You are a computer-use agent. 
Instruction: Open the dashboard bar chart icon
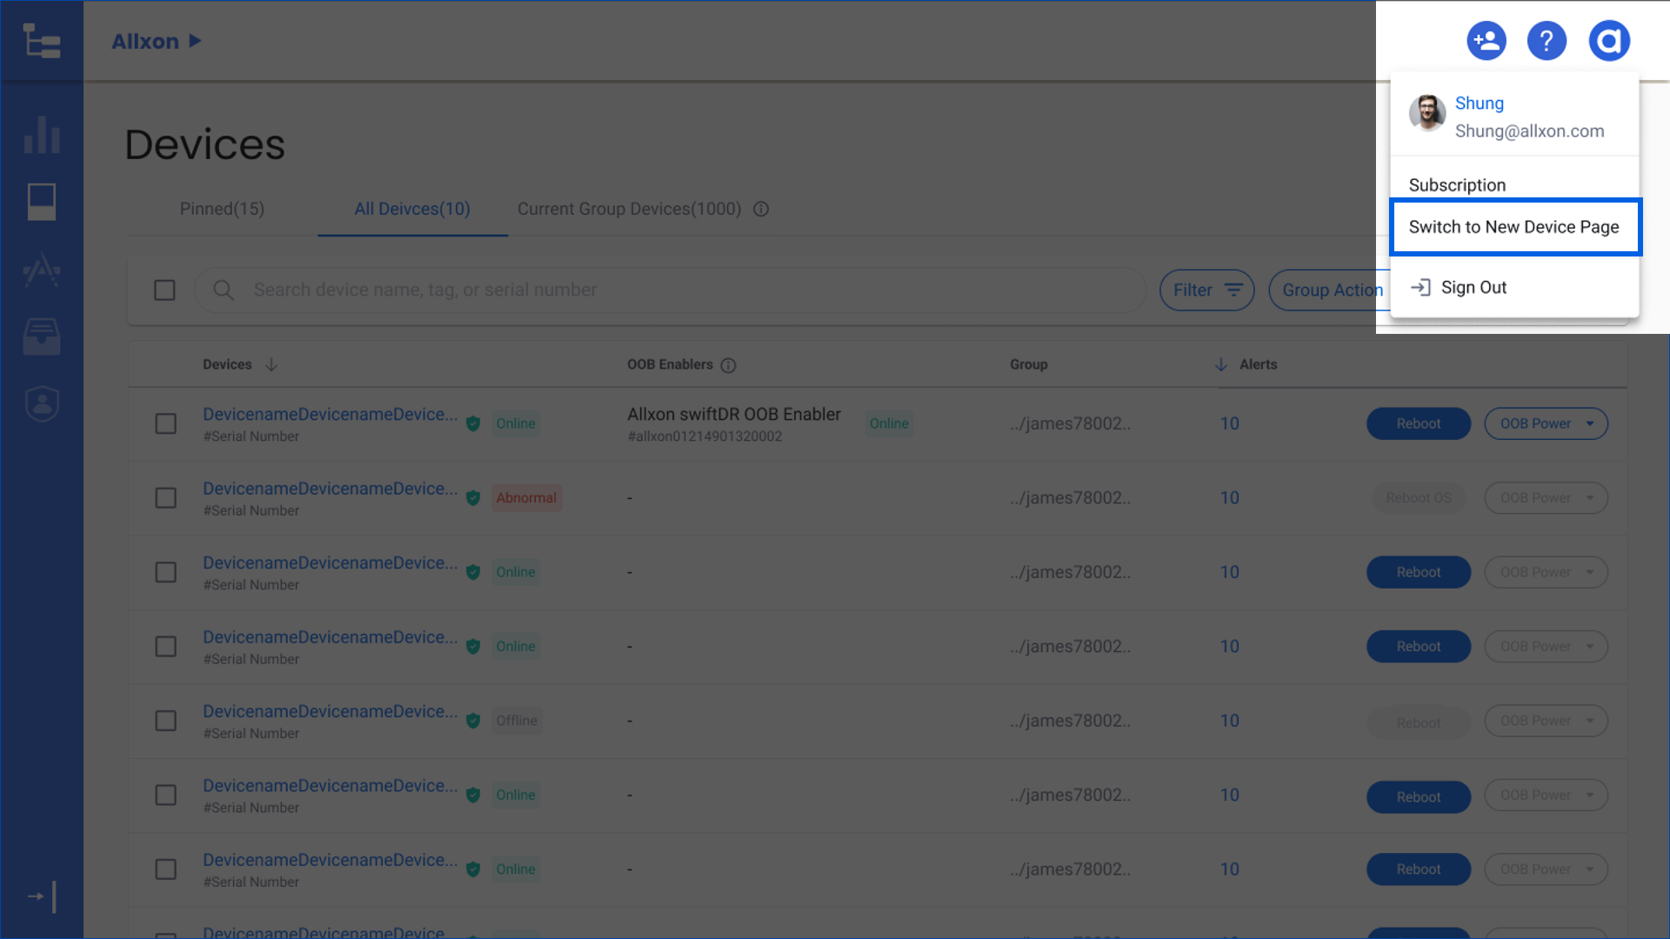coord(42,135)
